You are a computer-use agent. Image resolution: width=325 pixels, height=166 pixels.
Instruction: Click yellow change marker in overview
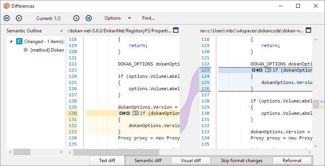322,107
